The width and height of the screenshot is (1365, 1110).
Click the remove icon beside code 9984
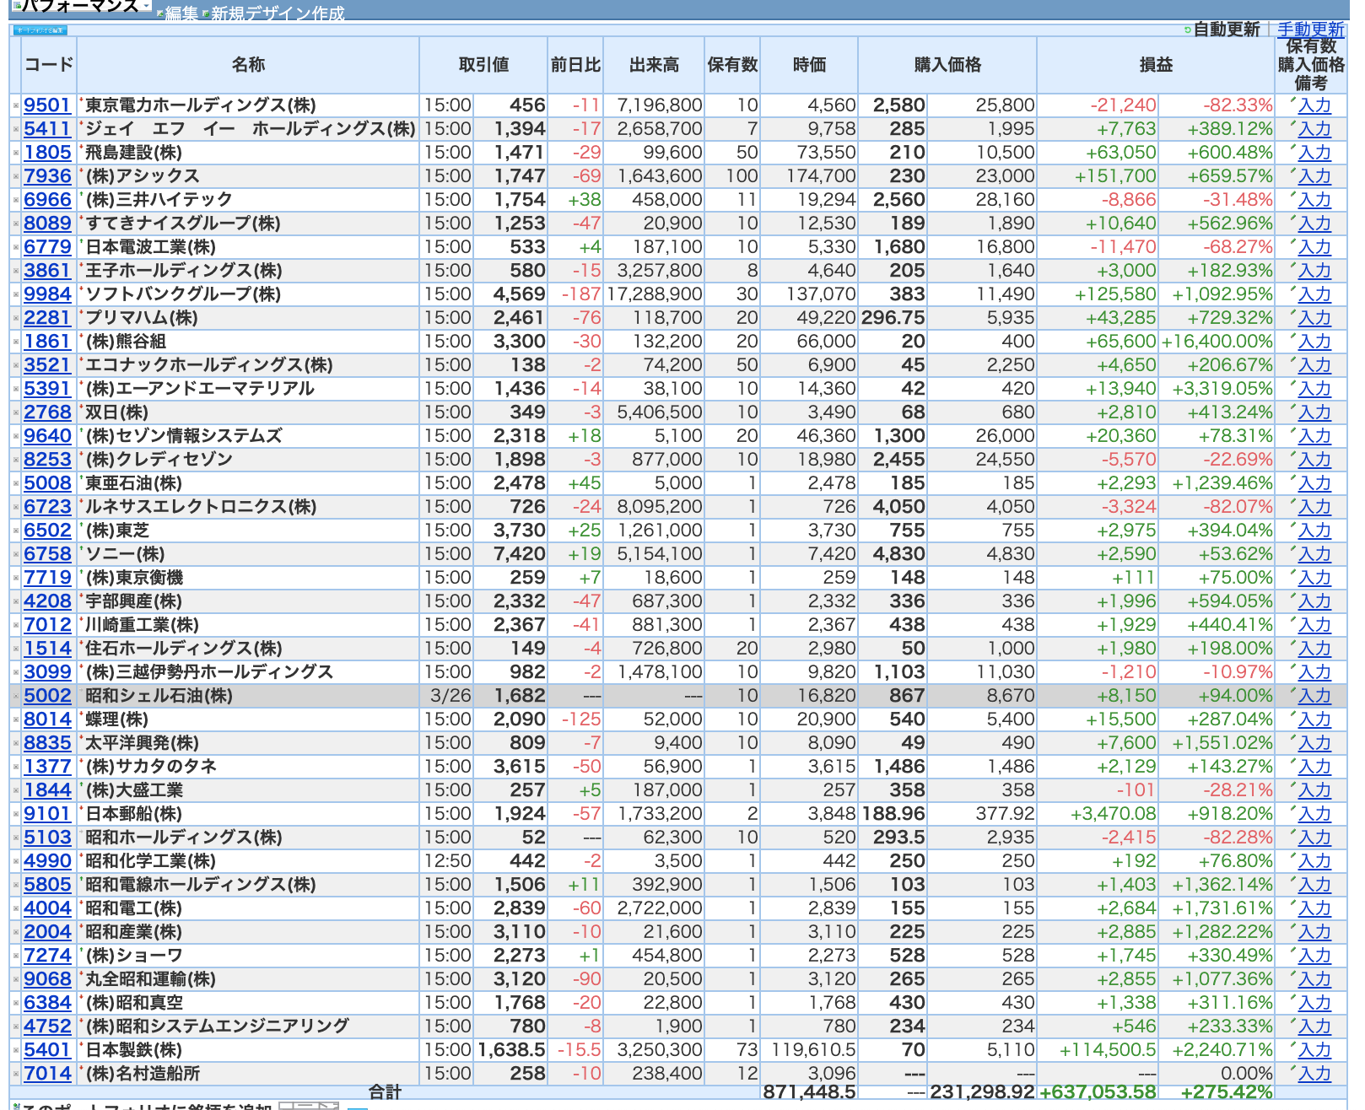point(15,294)
